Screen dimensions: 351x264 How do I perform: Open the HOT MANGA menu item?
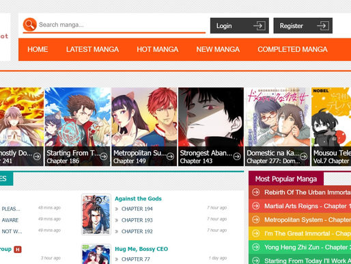click(158, 49)
